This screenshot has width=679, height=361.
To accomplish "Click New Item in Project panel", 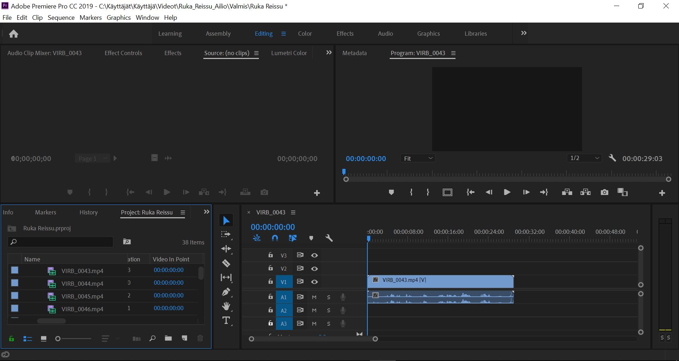I will 184,338.
